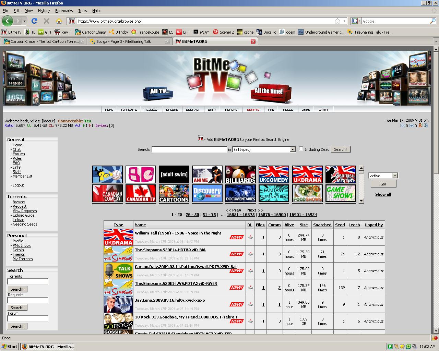This screenshot has width=439, height=351.
Task: Select the Anime category image
Action: [x=207, y=174]
